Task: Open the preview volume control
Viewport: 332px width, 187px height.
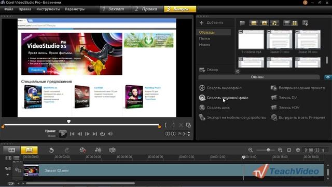Action: pos(110,134)
